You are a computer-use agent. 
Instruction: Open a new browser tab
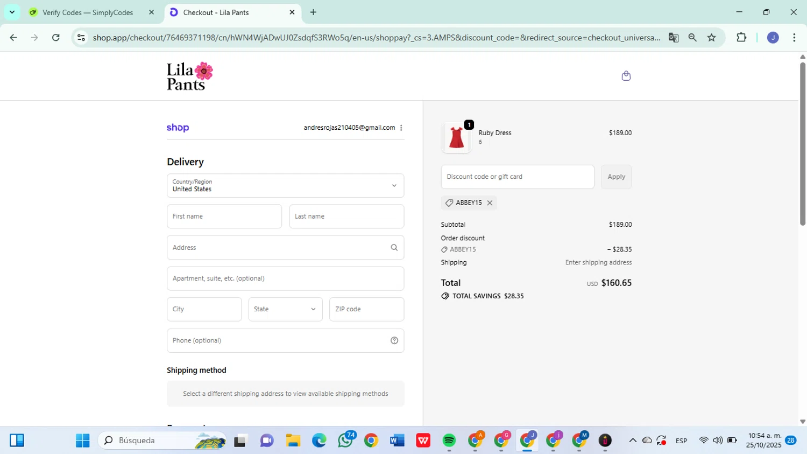[313, 12]
